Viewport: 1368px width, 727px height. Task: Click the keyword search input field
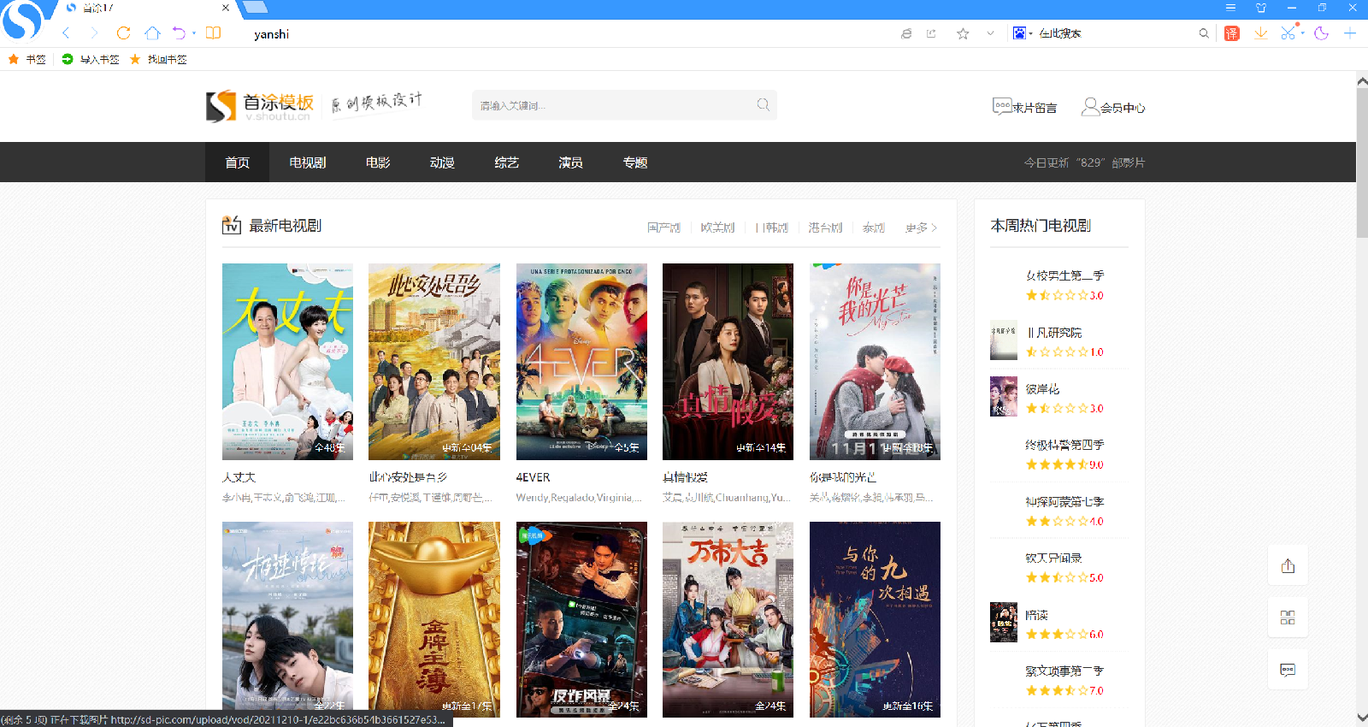[x=611, y=105]
